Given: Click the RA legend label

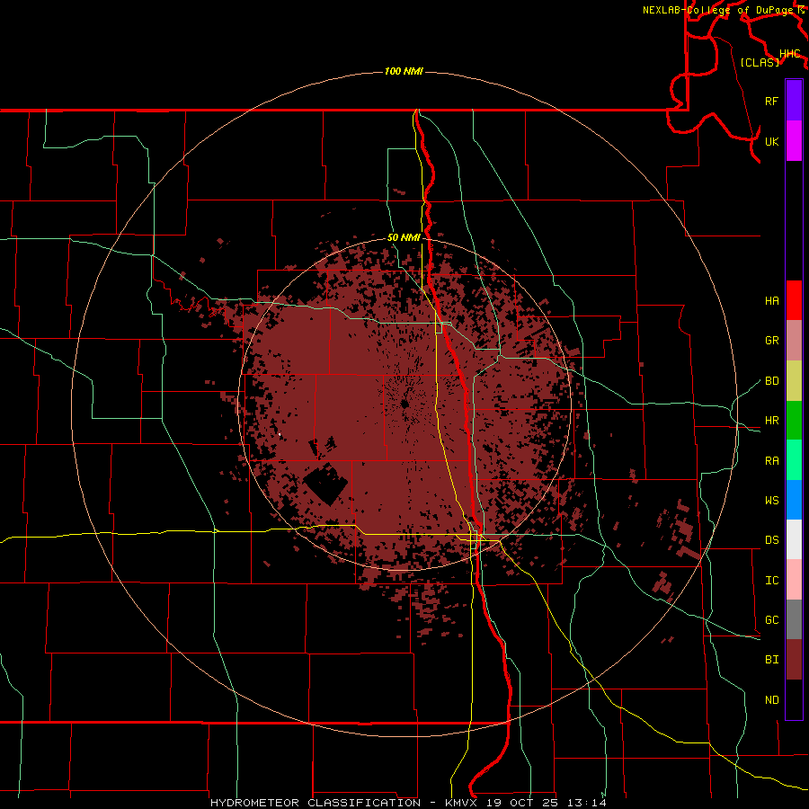Looking at the screenshot, I should (772, 460).
